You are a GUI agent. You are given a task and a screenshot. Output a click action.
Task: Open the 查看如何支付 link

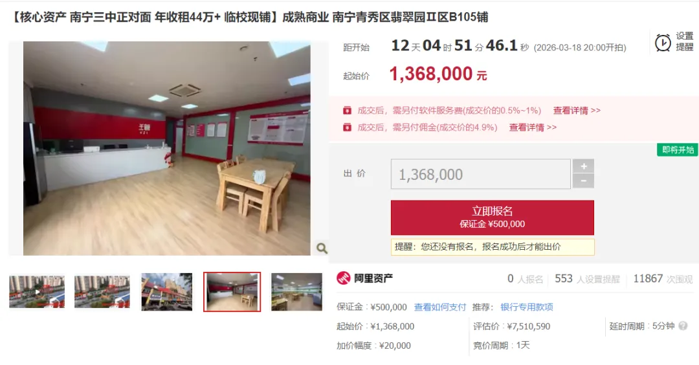(439, 307)
